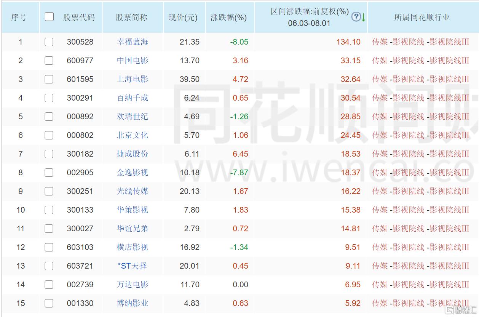This screenshot has height=317, width=479.
Task: Click the 20.13 price of 光线传媒
Action: [x=190, y=191]
